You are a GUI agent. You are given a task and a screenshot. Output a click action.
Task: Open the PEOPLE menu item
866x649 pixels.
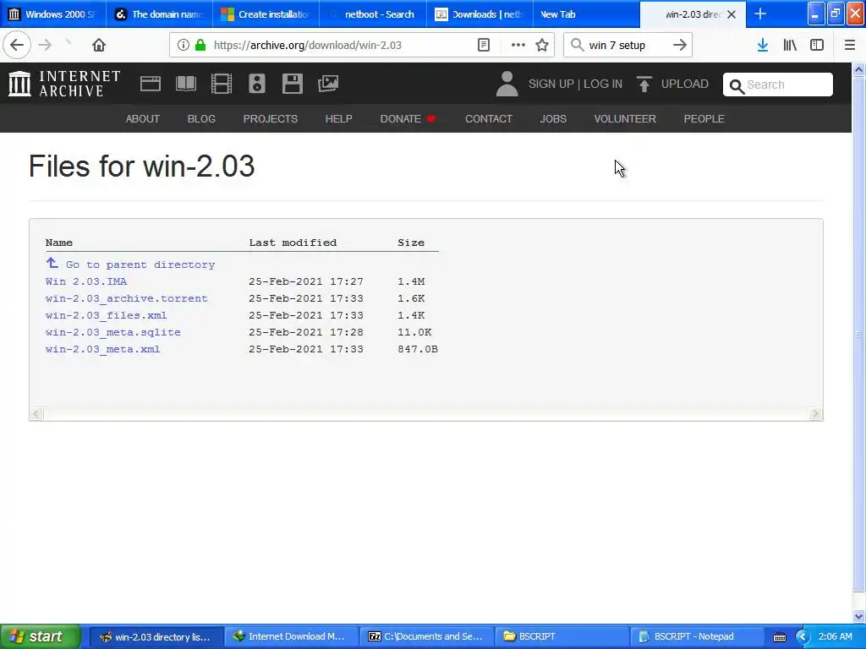(x=704, y=118)
